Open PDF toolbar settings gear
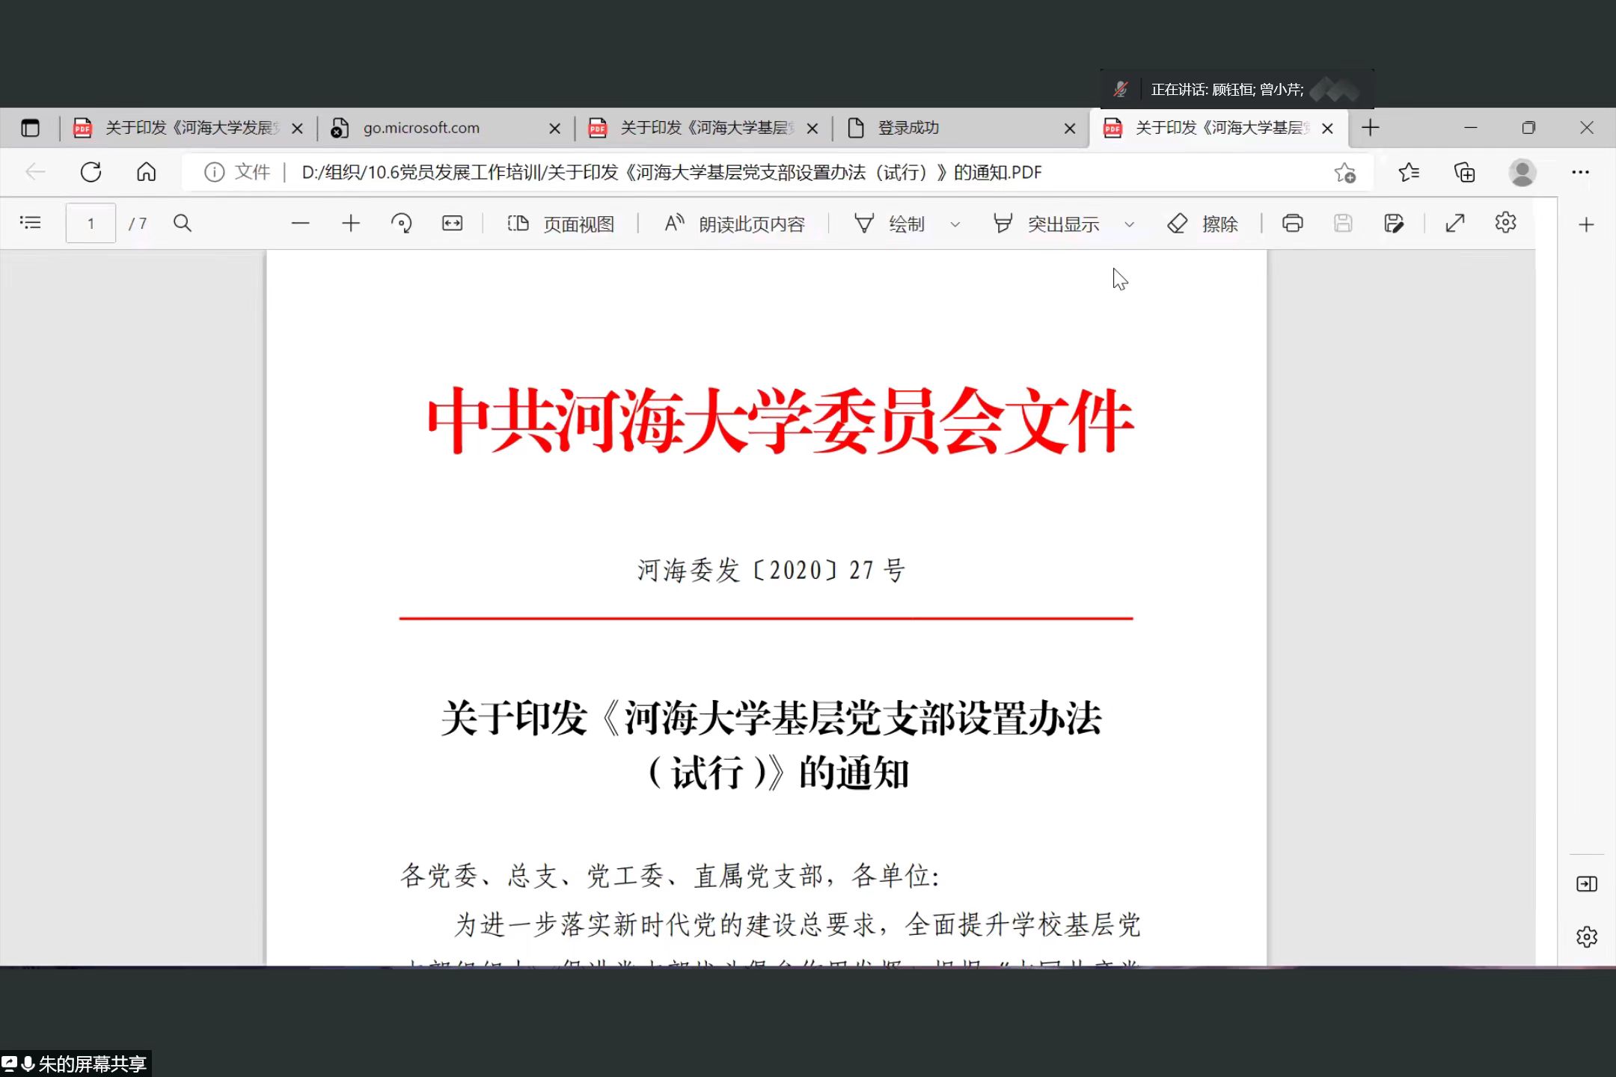 point(1505,223)
